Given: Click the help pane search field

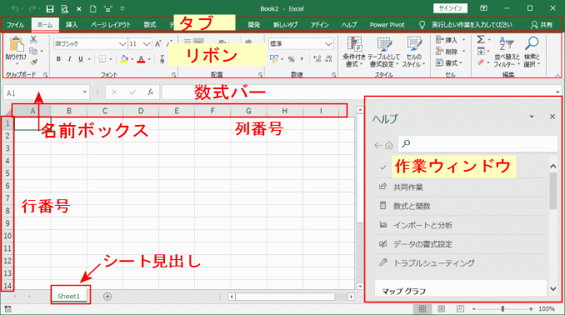Looking at the screenshot, I should pyautogui.click(x=477, y=144).
